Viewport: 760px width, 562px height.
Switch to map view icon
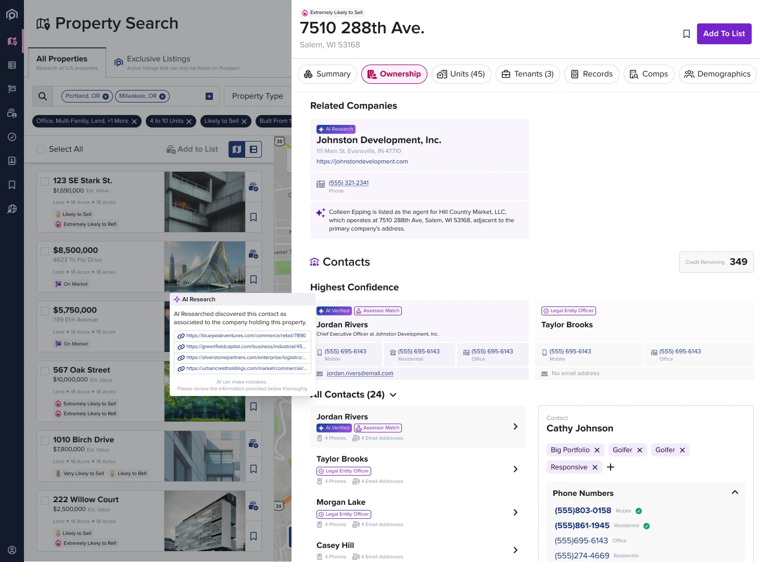pyautogui.click(x=237, y=149)
